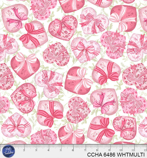147x158 pixels.
Task: Click the number 6 on the ruler
Action: pyautogui.click(x=72, y=150)
